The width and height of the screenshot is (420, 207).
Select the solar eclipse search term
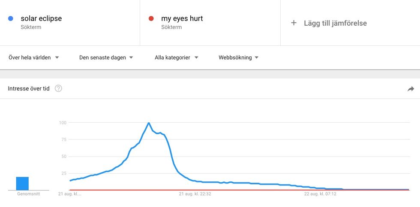pos(41,18)
